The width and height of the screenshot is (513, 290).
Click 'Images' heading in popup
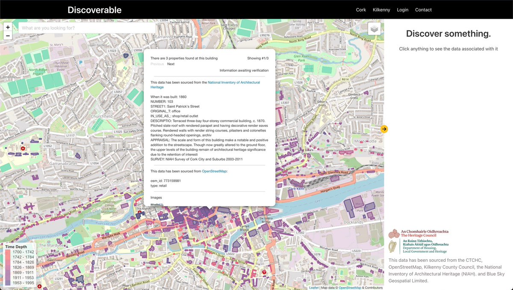pyautogui.click(x=156, y=198)
